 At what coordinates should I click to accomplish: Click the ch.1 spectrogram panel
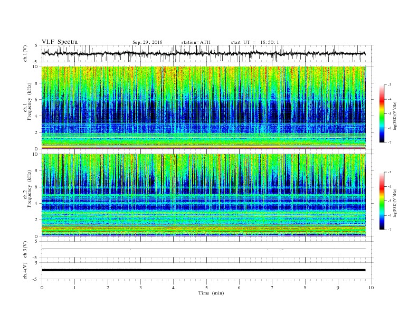[203, 108]
